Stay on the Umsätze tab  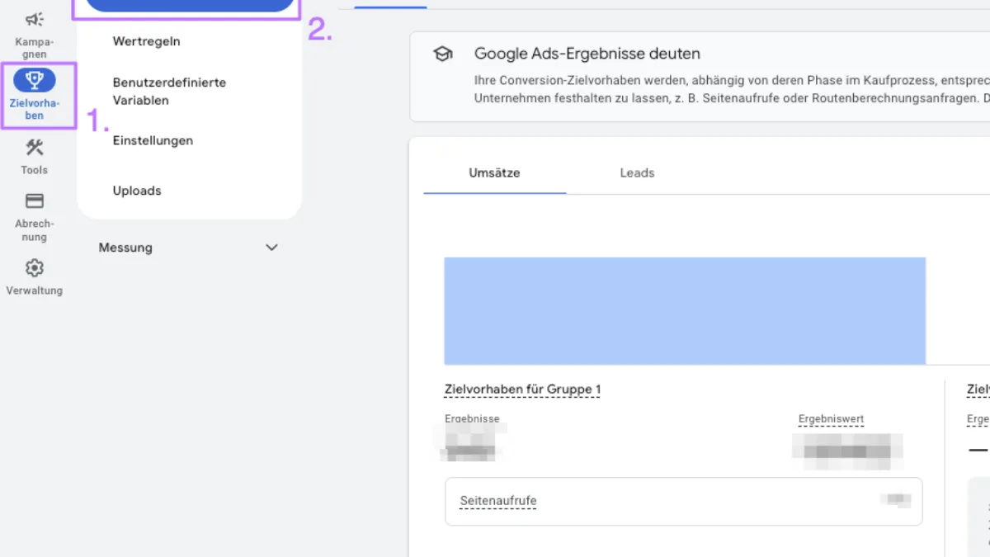(x=494, y=172)
